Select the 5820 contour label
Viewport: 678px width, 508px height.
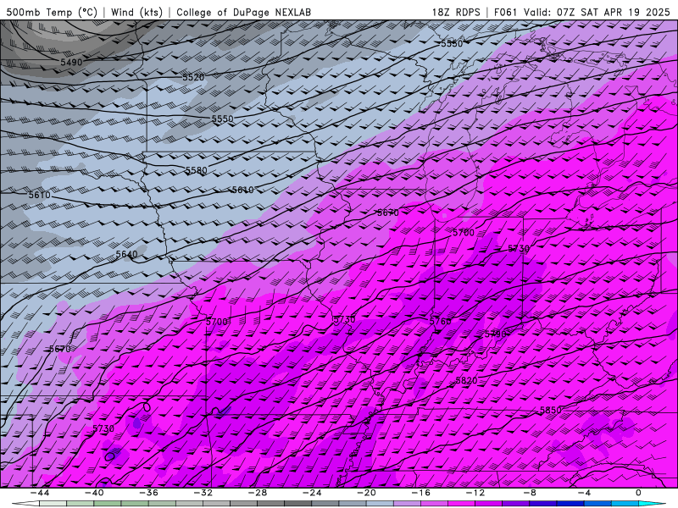(467, 380)
